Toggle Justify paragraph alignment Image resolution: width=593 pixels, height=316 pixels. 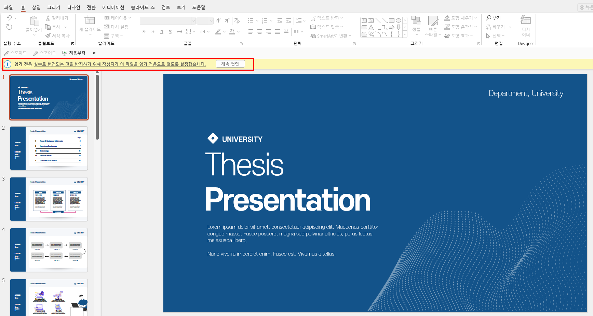(278, 31)
